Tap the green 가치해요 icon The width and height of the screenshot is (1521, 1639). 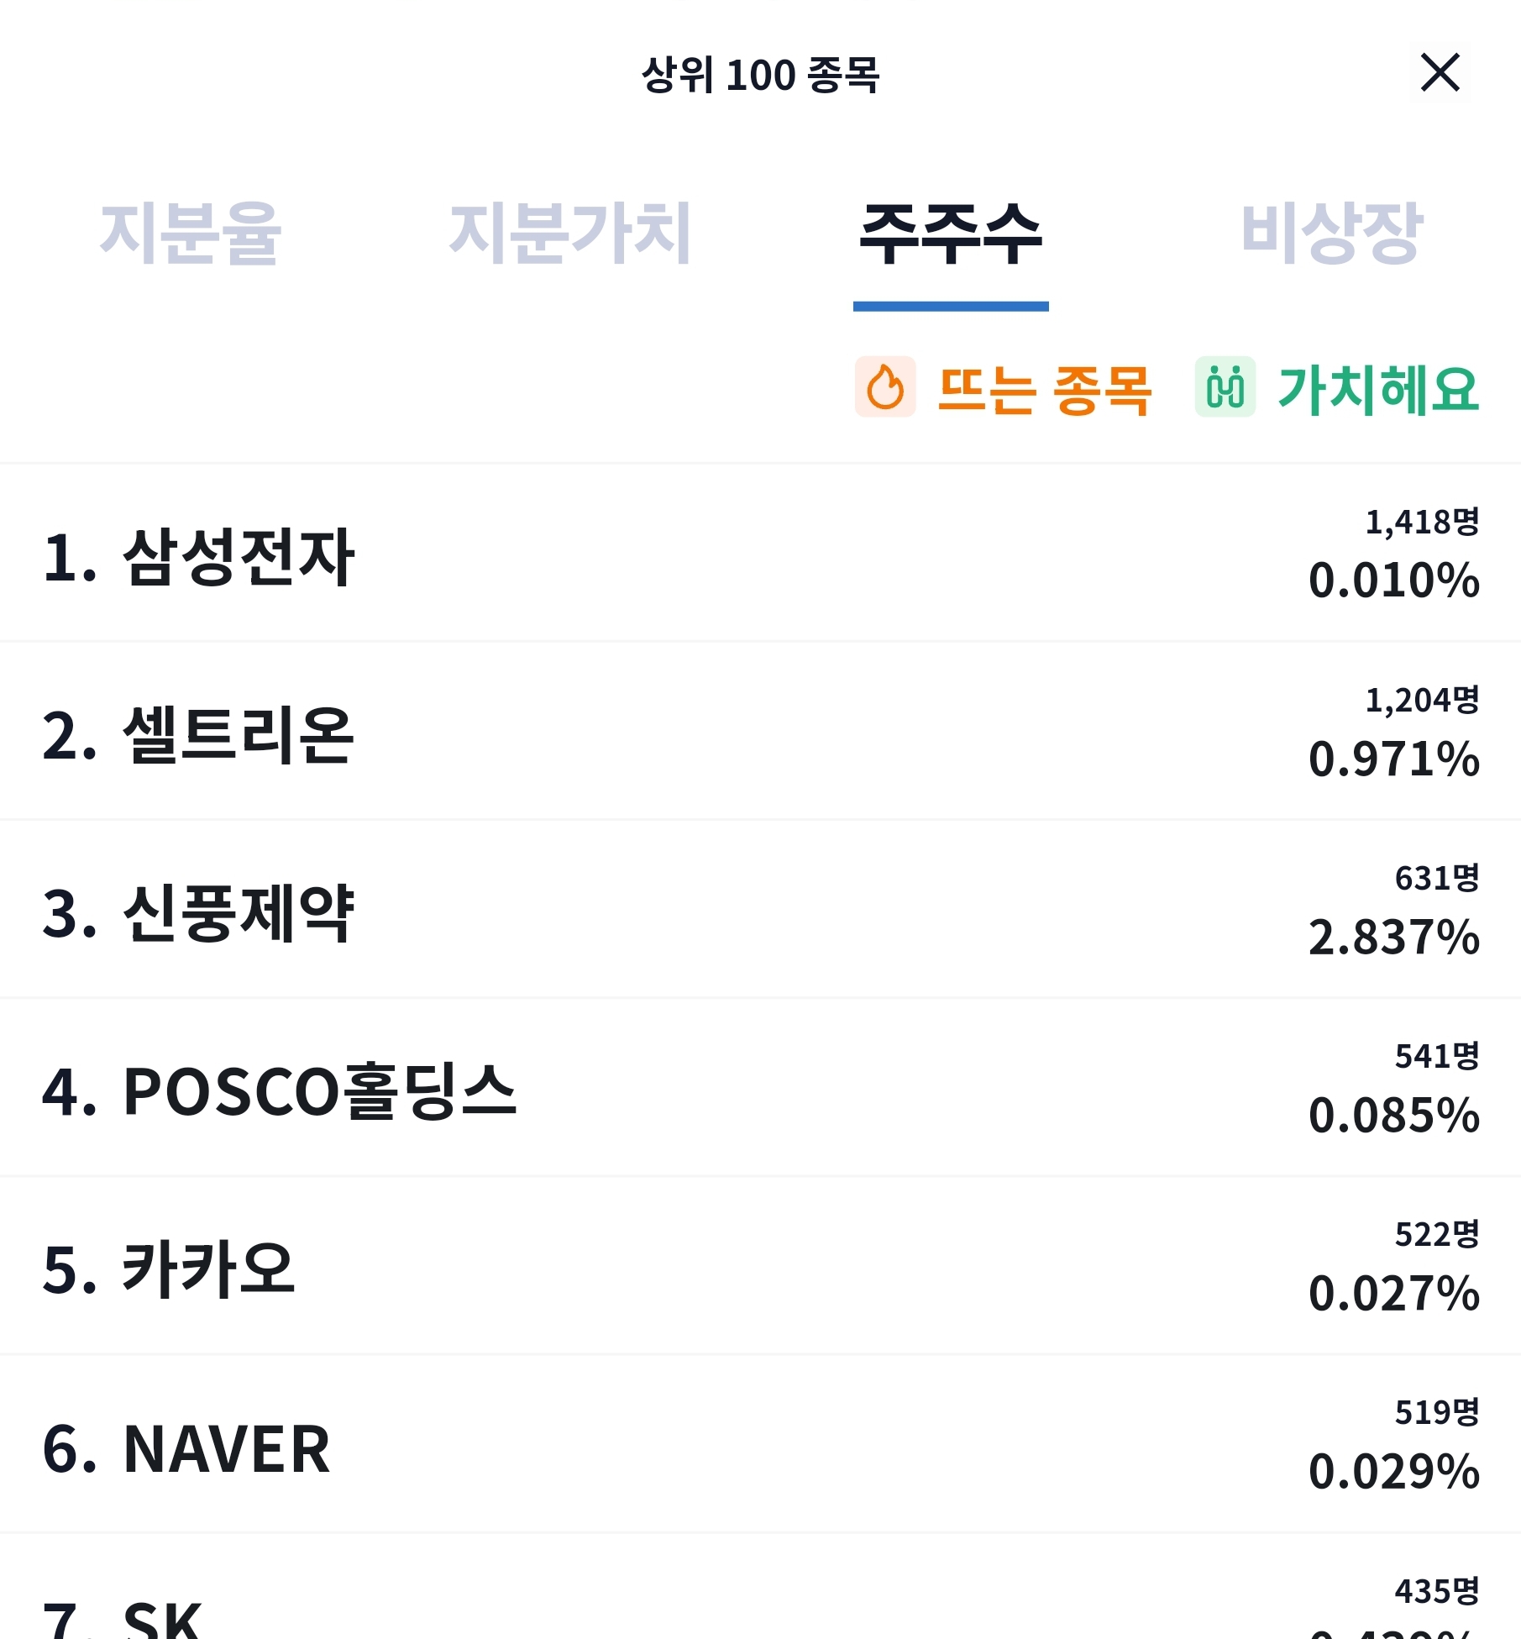1225,387
